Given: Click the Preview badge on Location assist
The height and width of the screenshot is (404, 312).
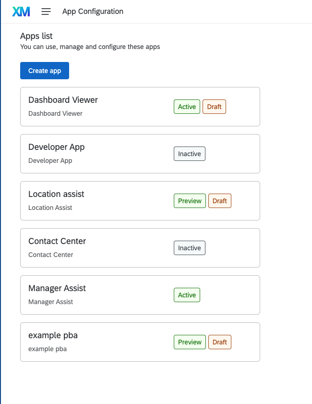Looking at the screenshot, I should [190, 201].
